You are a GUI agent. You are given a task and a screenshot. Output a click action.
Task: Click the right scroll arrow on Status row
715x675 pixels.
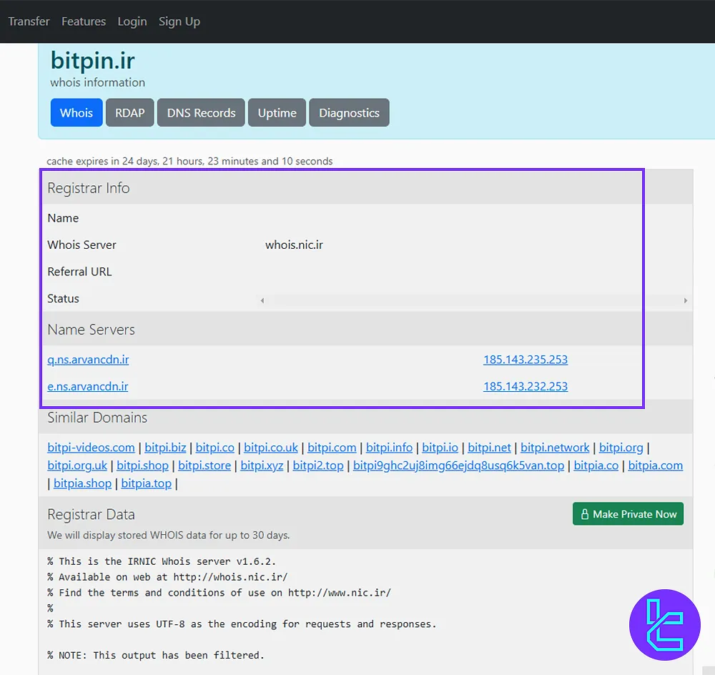[686, 300]
